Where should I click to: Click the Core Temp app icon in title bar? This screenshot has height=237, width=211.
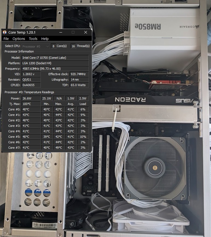[x=5, y=32]
